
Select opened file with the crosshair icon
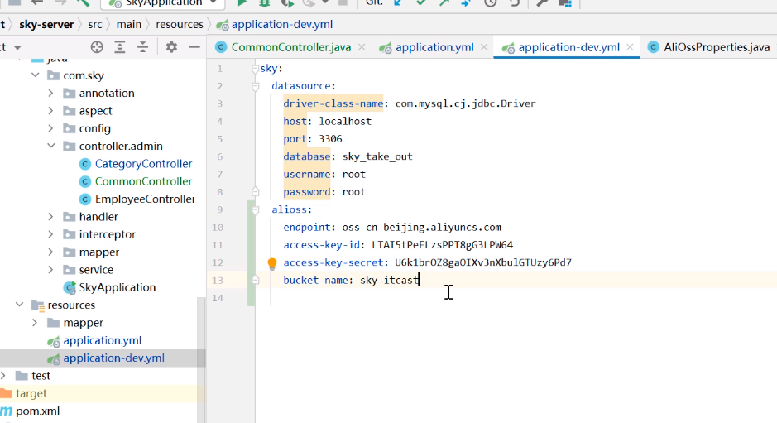(x=97, y=47)
